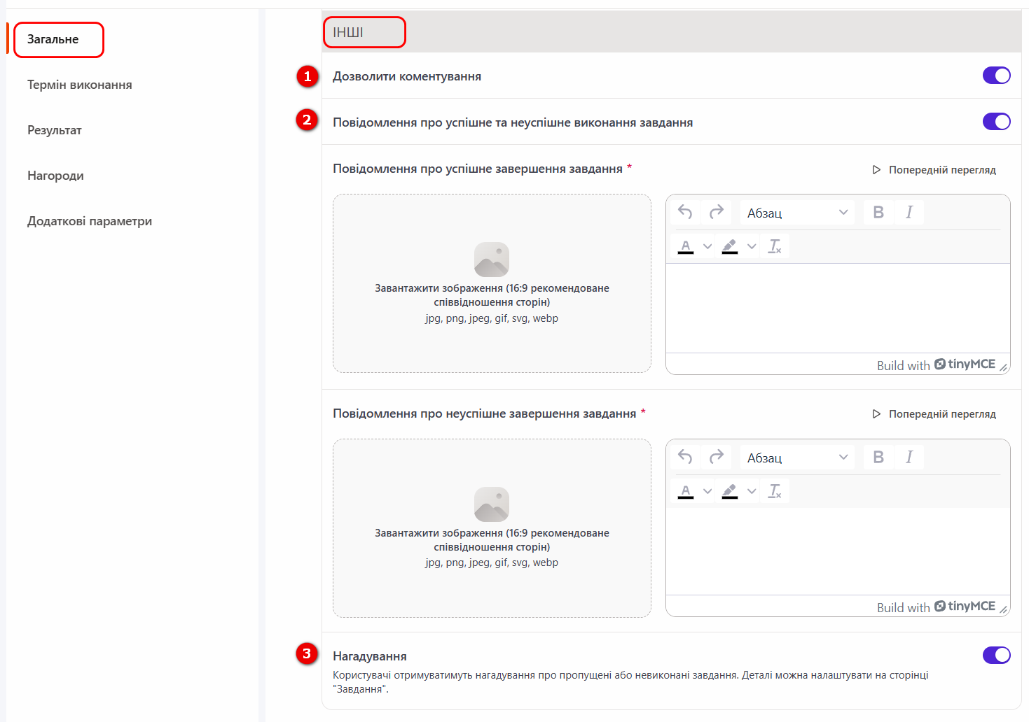
Task: Expand the highlight color menu in the failure editor
Action: click(752, 491)
